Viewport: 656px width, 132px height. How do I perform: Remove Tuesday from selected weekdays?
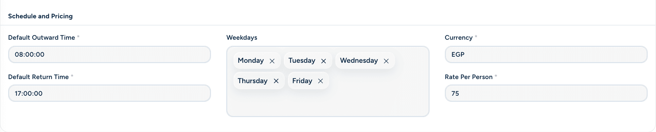323,61
